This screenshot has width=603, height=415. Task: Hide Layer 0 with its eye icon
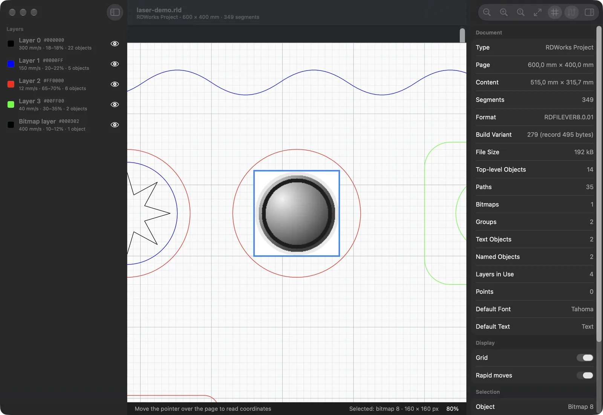115,44
